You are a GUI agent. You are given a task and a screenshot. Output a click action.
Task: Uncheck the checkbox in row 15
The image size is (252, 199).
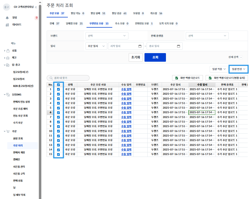point(58,154)
